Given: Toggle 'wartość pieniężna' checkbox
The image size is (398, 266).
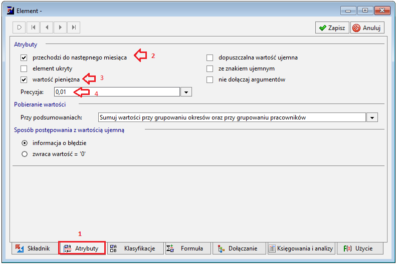Looking at the screenshot, I should point(24,79).
